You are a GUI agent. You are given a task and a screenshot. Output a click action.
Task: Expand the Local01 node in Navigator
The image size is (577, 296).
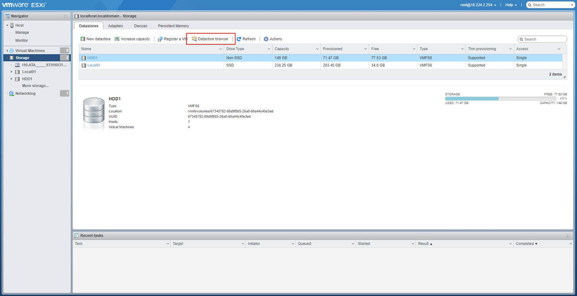coord(12,72)
